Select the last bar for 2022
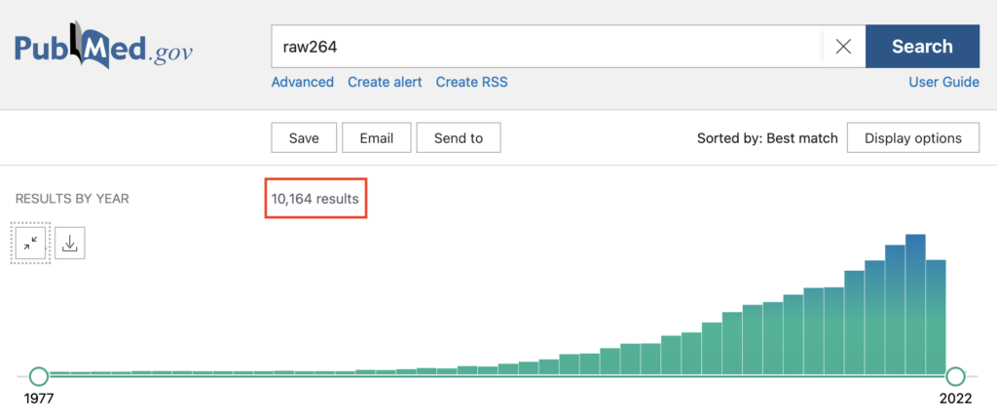The height and width of the screenshot is (418, 997). [936, 317]
